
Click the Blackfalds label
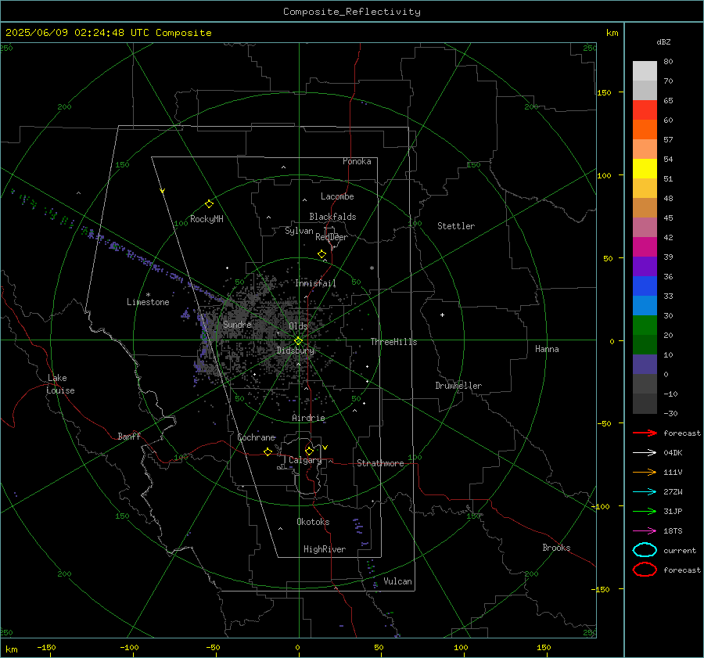[x=332, y=217]
